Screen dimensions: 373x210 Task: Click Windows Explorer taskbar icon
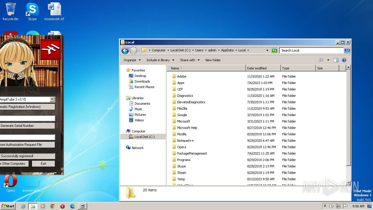[x=33, y=206]
